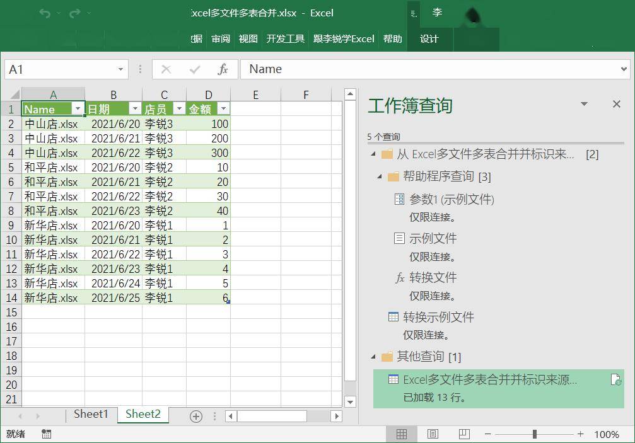Select the Sheet2 tab

143,414
